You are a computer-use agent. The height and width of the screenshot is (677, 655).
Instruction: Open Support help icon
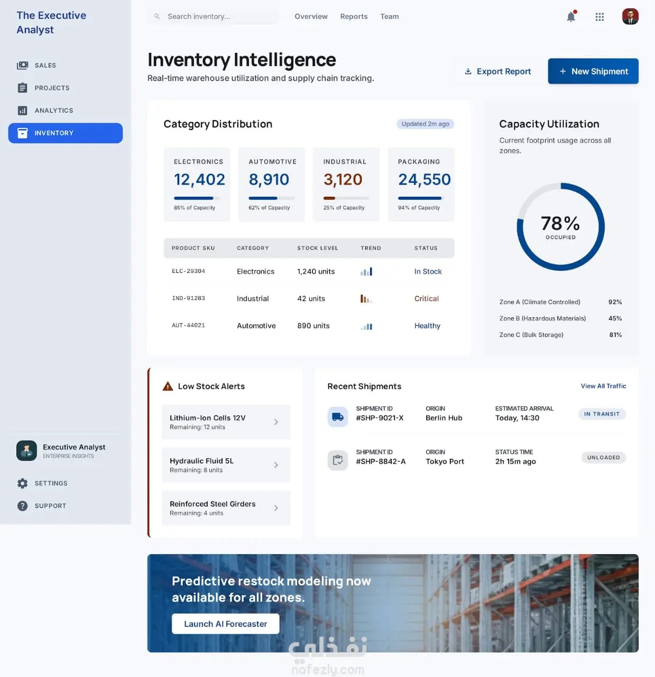pyautogui.click(x=22, y=506)
